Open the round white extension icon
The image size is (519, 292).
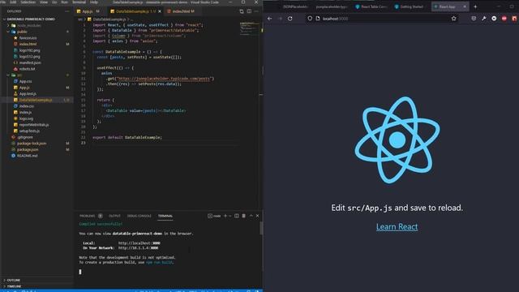[494, 19]
